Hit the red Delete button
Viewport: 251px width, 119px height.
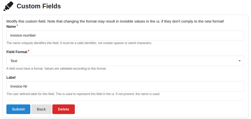[x=64, y=109]
